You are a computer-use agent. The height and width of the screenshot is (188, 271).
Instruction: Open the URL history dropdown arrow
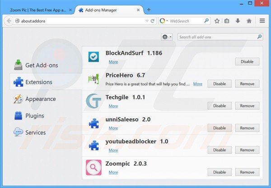[147, 21]
